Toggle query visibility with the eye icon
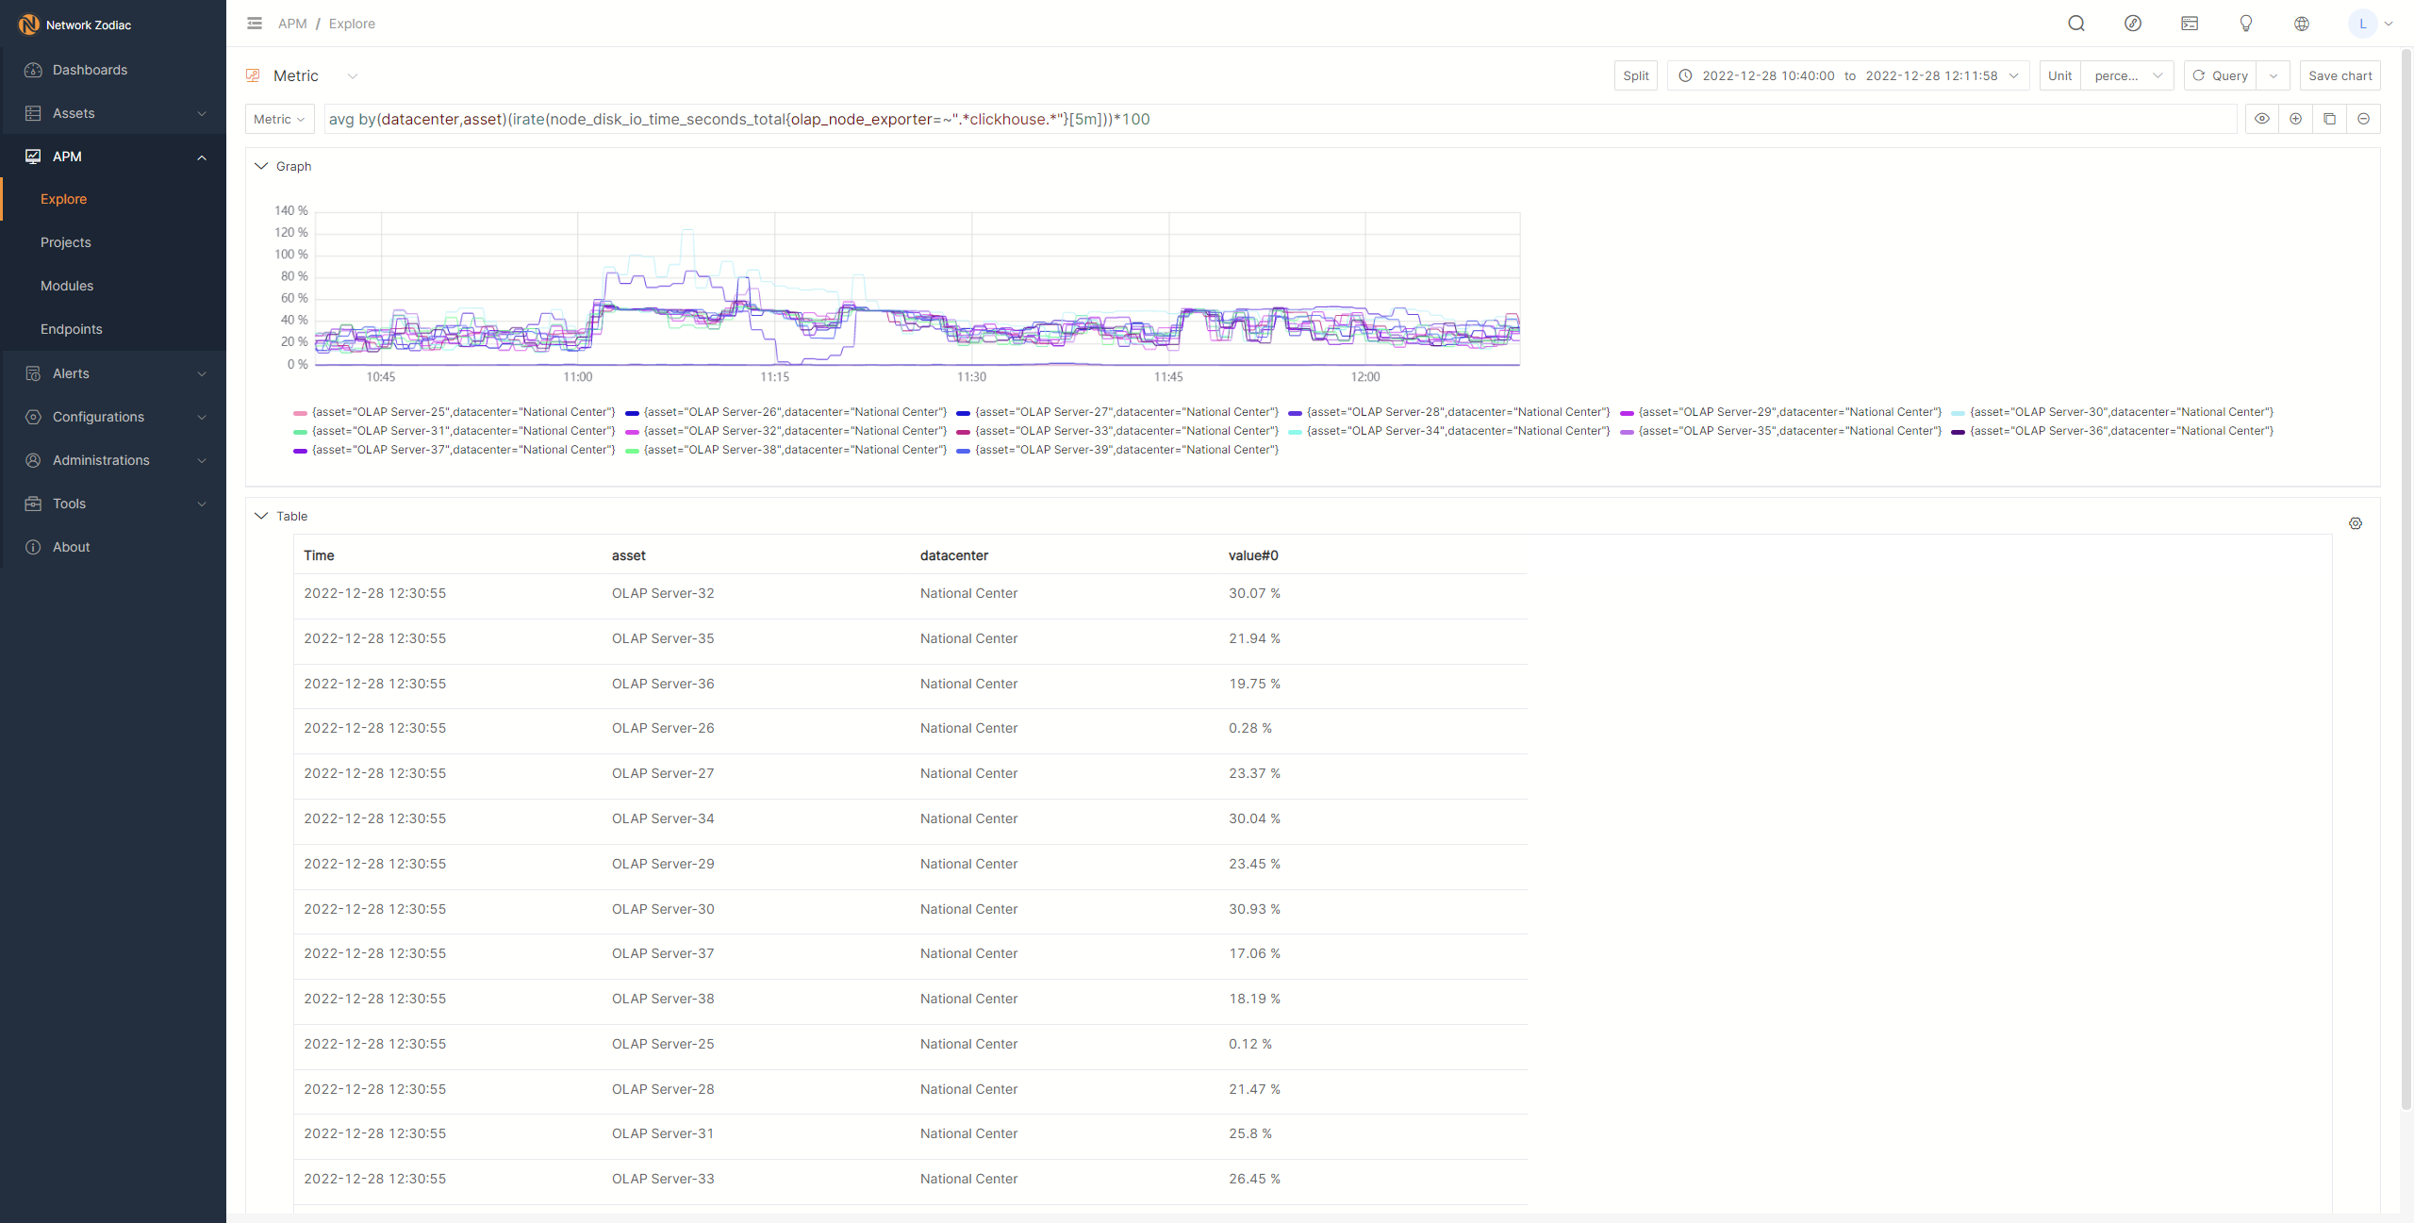 tap(2261, 119)
